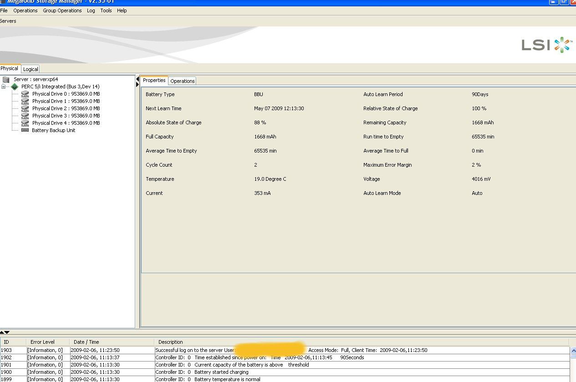Click the Maximum Error Margin value 2 %
The height and width of the screenshot is (382, 576).
tap(476, 165)
